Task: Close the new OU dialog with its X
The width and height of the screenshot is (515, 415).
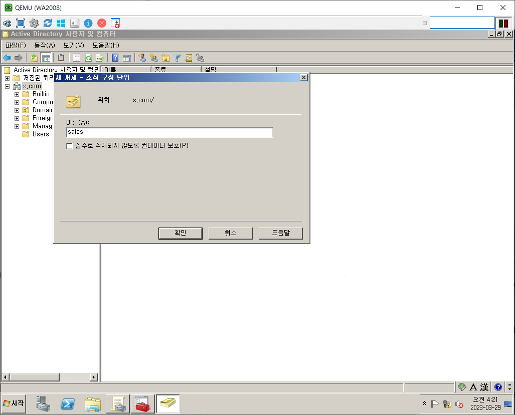Action: pos(304,78)
